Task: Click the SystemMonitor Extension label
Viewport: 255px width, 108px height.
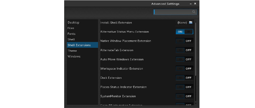Action: (x=118, y=96)
